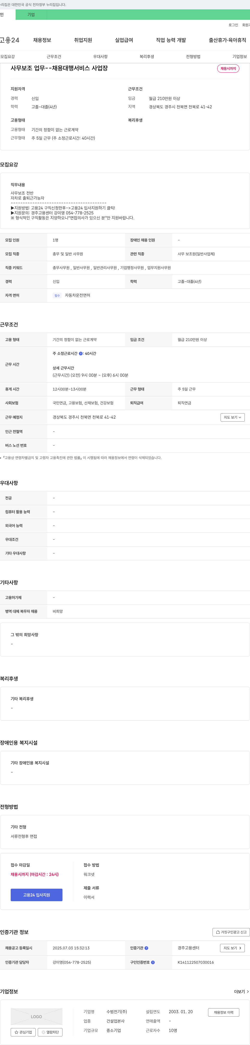Jump to the 근무조건 section tab
Viewport: 250px width, 1045px height.
tap(54, 56)
